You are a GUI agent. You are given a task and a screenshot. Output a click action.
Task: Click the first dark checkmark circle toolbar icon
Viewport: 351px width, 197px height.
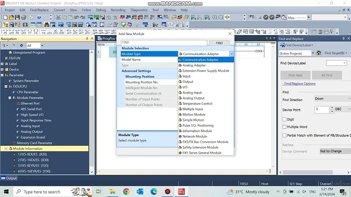(266, 17)
